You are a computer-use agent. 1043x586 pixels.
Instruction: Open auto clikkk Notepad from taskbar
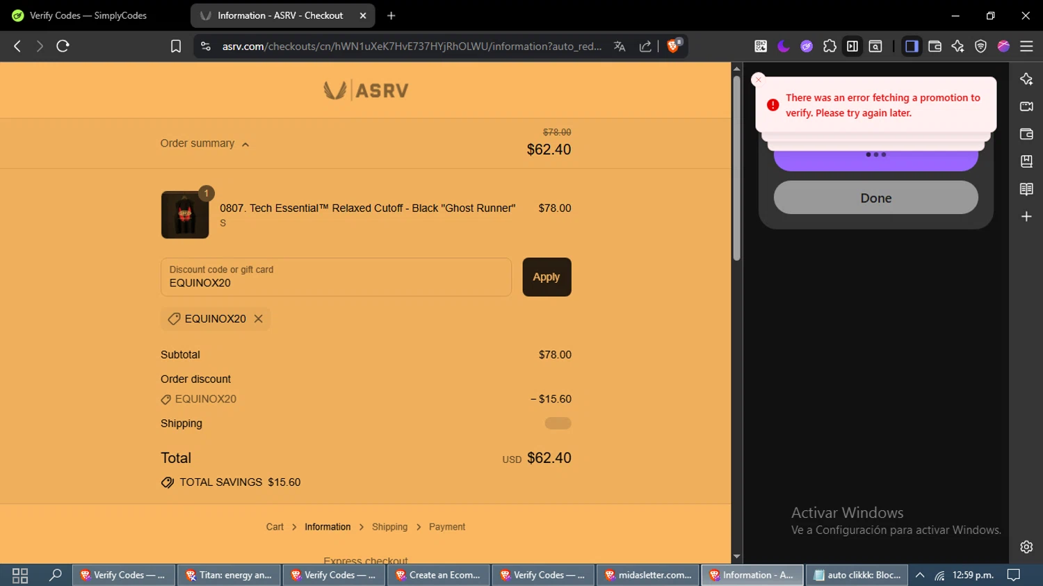[x=858, y=575]
